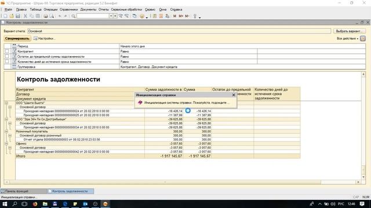Click the Find magnifier toolbar icon

[x=74, y=16]
